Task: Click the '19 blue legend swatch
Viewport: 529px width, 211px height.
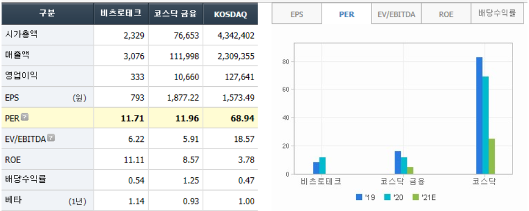Action: 359,197
